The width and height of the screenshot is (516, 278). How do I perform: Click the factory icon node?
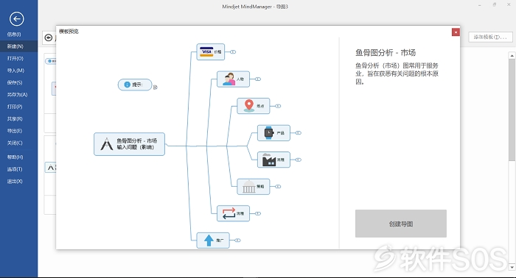click(x=268, y=160)
